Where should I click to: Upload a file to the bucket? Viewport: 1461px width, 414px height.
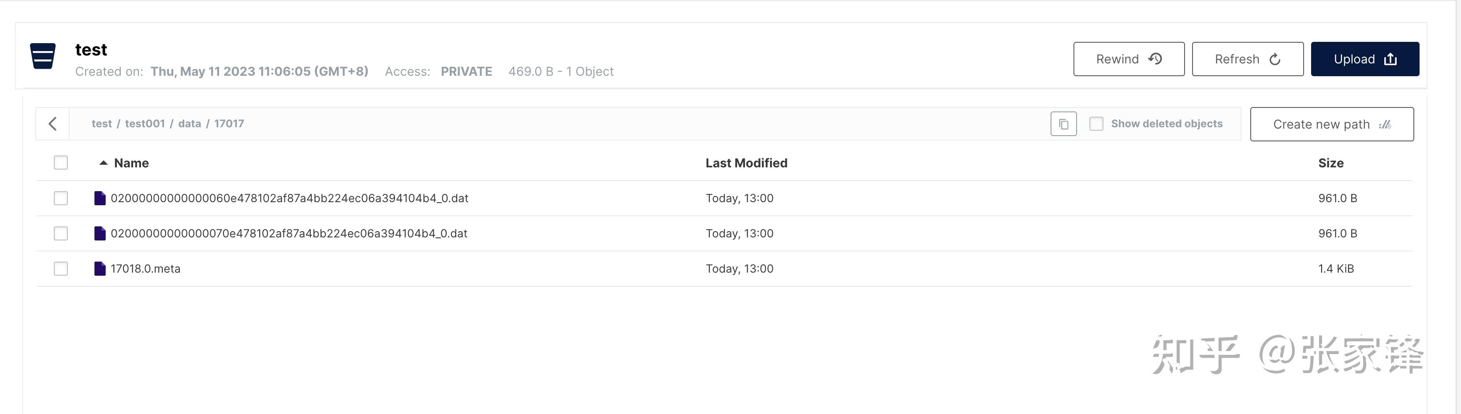(1364, 59)
